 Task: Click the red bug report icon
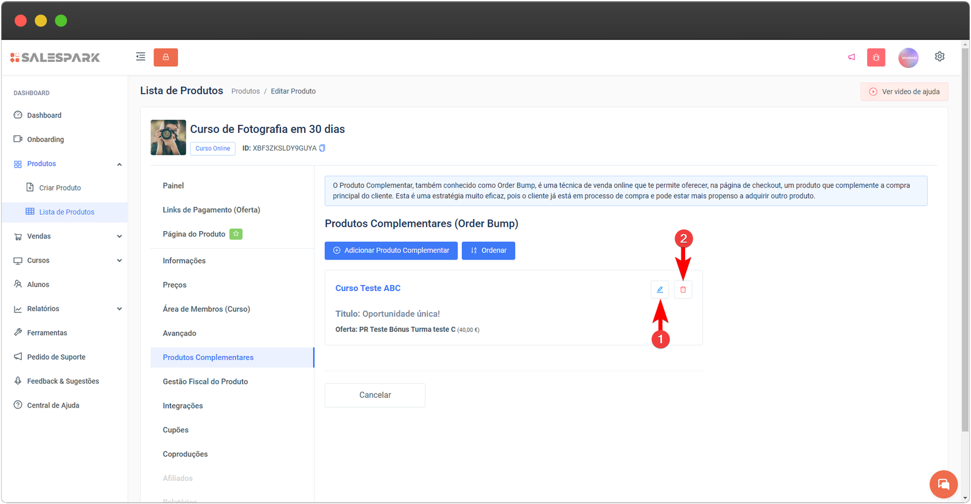(876, 58)
